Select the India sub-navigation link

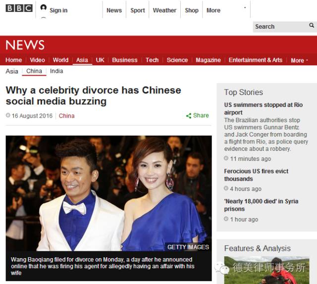click(56, 71)
